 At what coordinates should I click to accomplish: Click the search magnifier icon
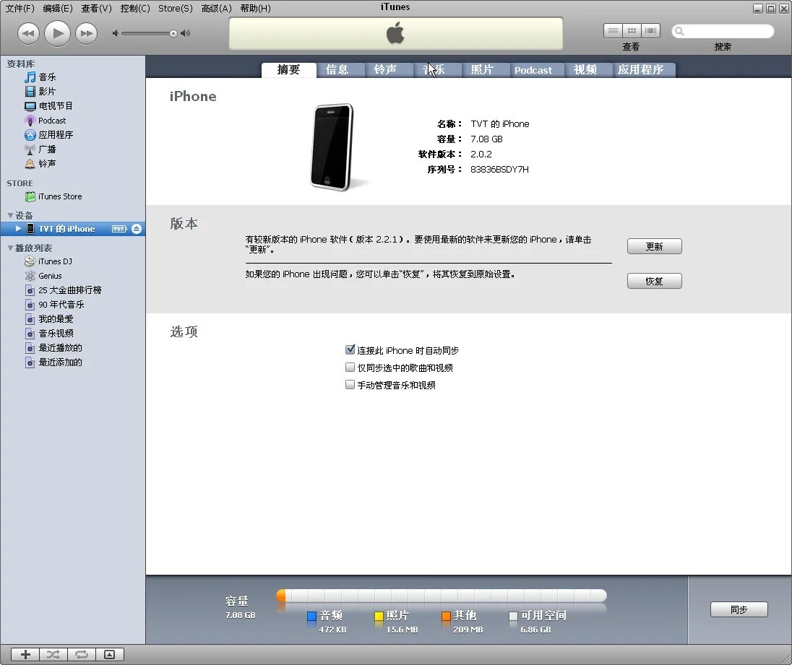point(679,31)
